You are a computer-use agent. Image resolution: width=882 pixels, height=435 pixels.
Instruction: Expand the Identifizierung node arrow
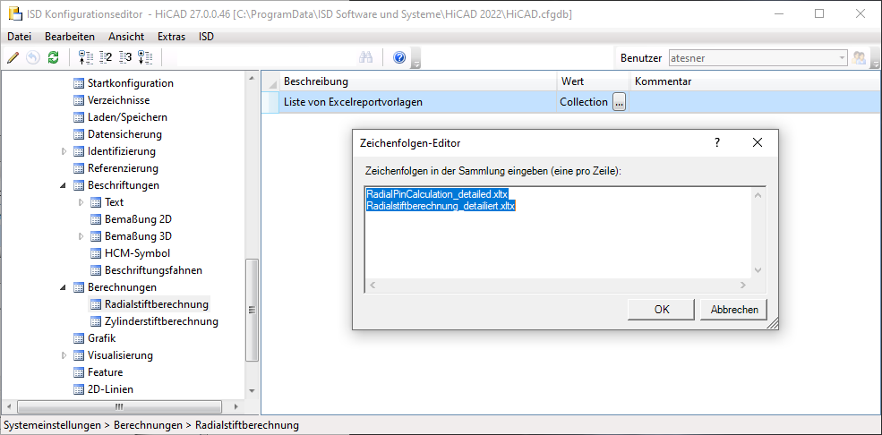pos(64,151)
